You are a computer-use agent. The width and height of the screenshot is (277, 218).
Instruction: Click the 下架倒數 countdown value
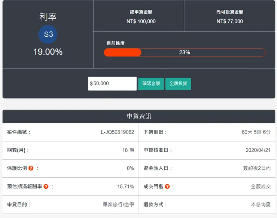(256, 132)
